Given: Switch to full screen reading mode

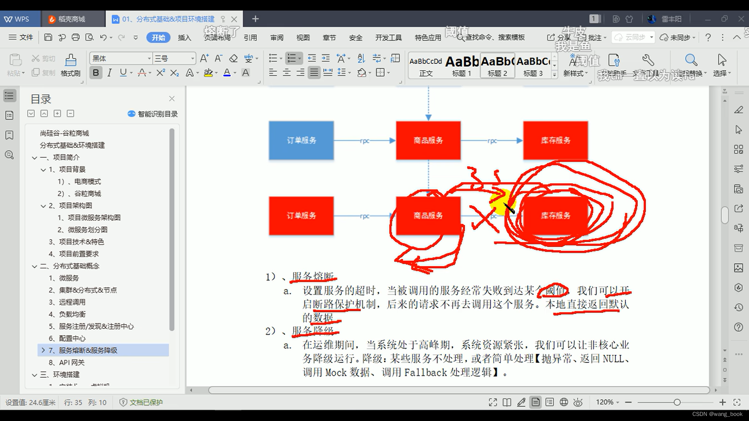Looking at the screenshot, I should click(x=493, y=402).
